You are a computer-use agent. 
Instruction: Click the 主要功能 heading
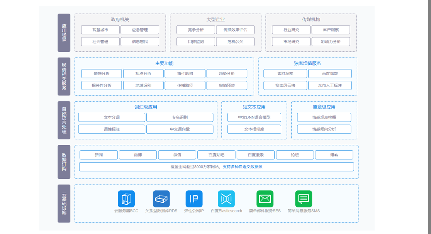[x=165, y=63]
